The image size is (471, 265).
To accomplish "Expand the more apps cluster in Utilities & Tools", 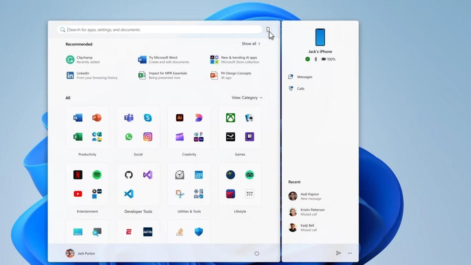I will point(199,194).
